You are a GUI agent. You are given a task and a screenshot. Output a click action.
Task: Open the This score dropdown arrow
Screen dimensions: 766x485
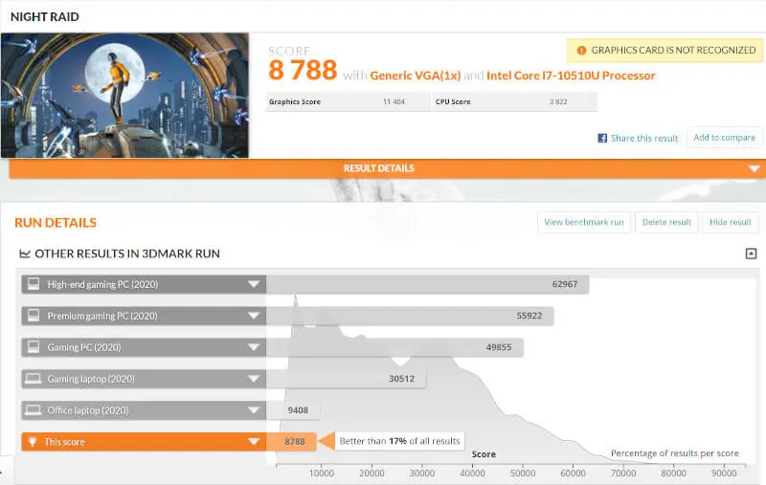pos(254,442)
